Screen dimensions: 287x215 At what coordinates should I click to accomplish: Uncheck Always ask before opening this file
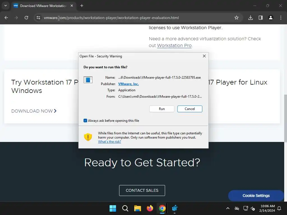[85, 120]
